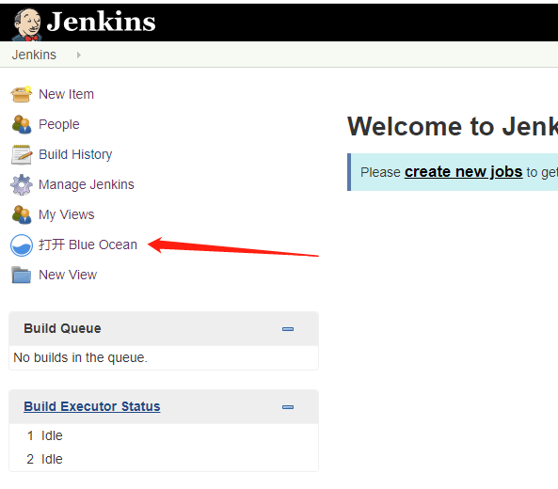Open the New View link
This screenshot has width=558, height=489.
point(68,275)
